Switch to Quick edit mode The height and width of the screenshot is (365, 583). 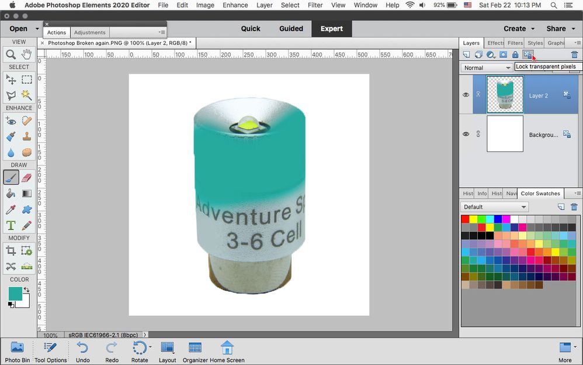[x=251, y=29]
